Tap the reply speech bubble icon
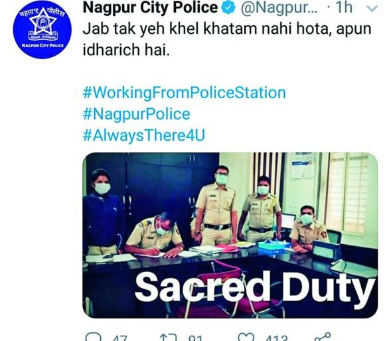The width and height of the screenshot is (391, 341). click(93, 337)
